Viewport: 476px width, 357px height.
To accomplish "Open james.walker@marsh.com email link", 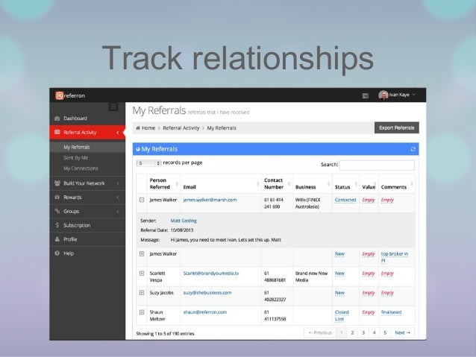I will tap(210, 200).
